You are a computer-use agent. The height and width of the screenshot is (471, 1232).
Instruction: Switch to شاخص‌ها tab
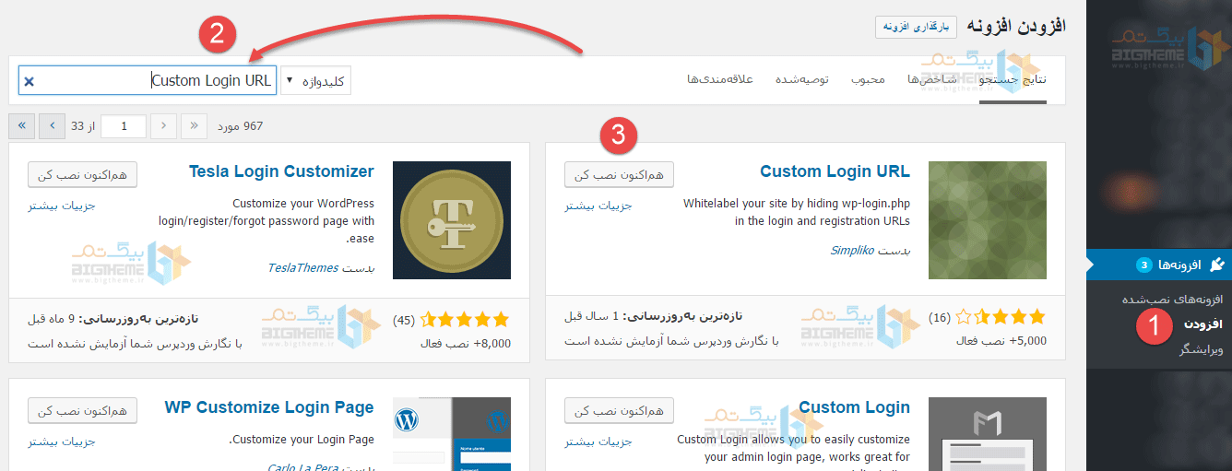931,79
